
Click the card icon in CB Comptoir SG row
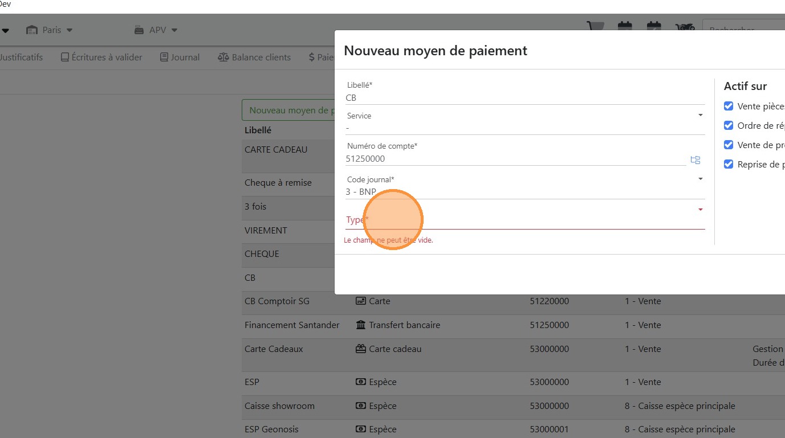[x=360, y=301]
